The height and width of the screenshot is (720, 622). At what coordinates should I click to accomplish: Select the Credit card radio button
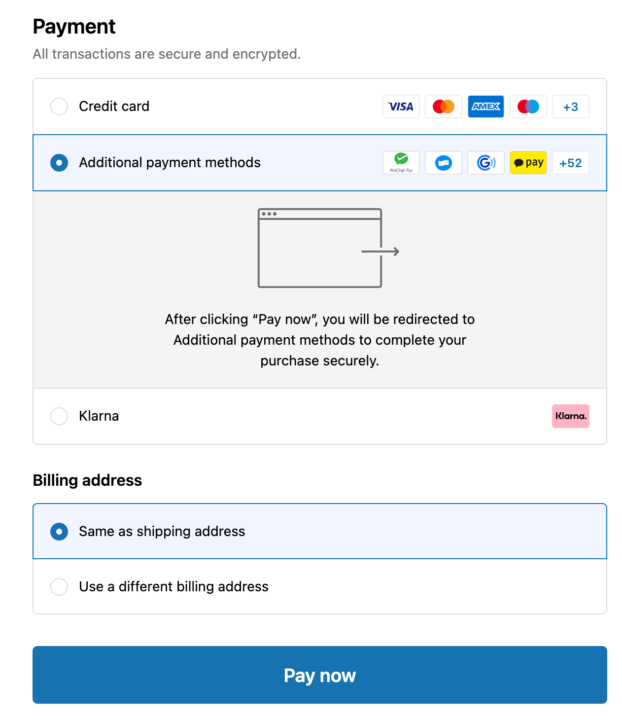pyautogui.click(x=59, y=107)
